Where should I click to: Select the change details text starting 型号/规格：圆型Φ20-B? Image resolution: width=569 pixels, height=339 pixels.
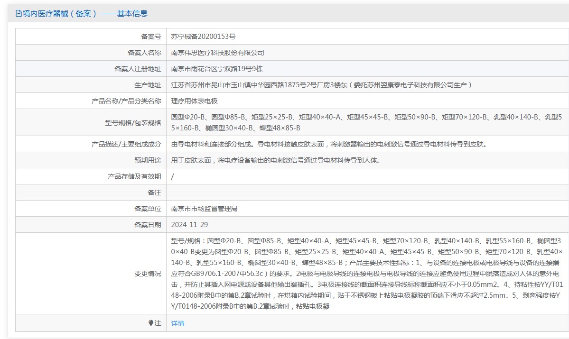pos(367,274)
